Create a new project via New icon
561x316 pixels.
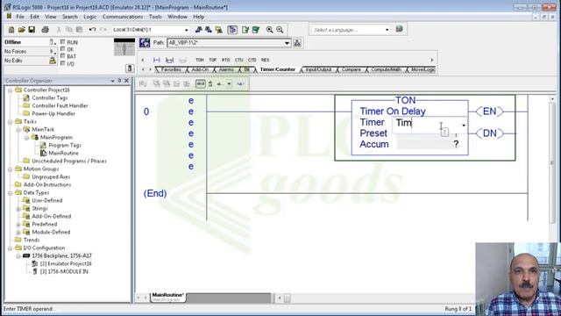click(11, 30)
